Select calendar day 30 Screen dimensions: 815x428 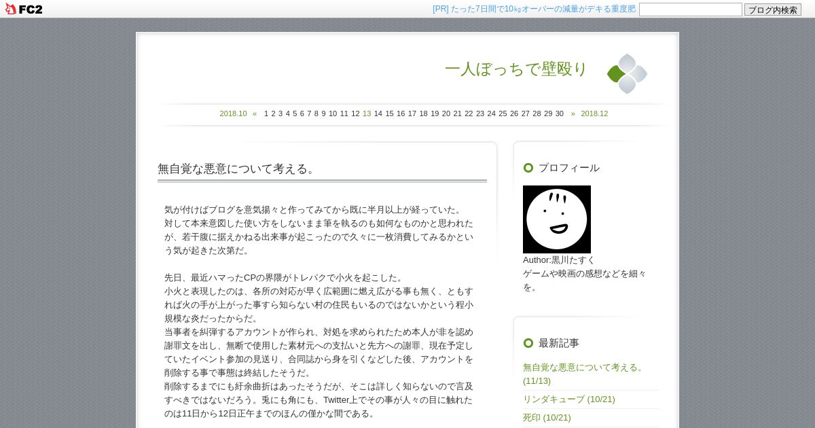point(559,113)
